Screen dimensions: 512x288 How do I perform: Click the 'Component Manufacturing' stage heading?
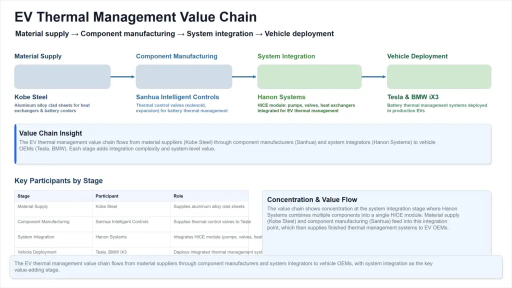[176, 56]
